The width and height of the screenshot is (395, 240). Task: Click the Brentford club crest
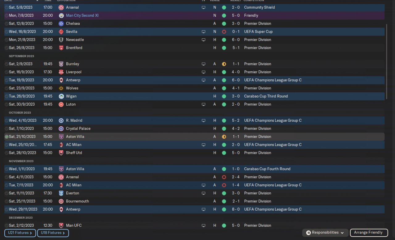[x=61, y=48]
